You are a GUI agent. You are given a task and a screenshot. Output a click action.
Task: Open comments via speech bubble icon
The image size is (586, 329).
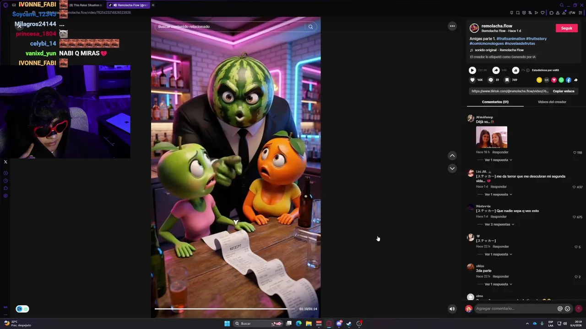click(x=490, y=80)
